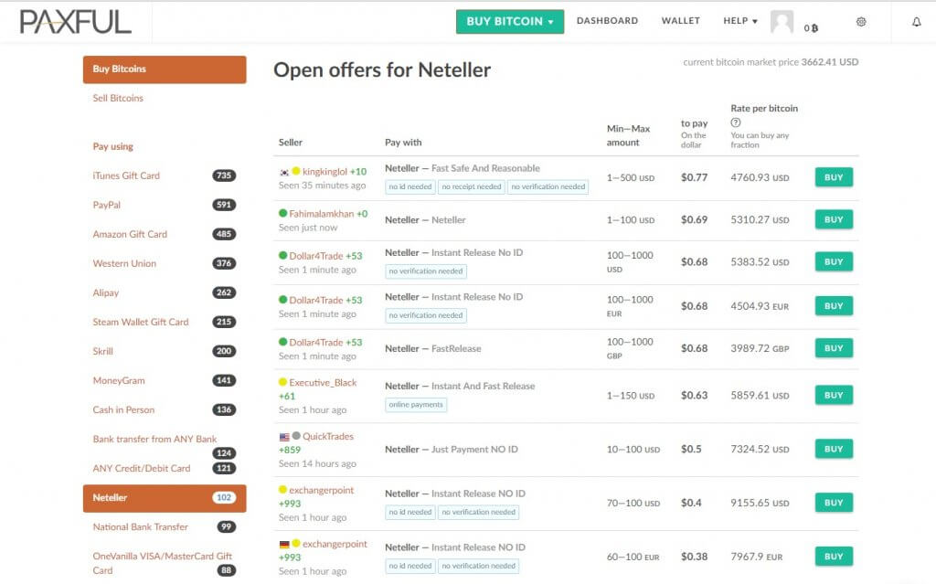
Task: Click the Seller column header
Action: click(291, 143)
